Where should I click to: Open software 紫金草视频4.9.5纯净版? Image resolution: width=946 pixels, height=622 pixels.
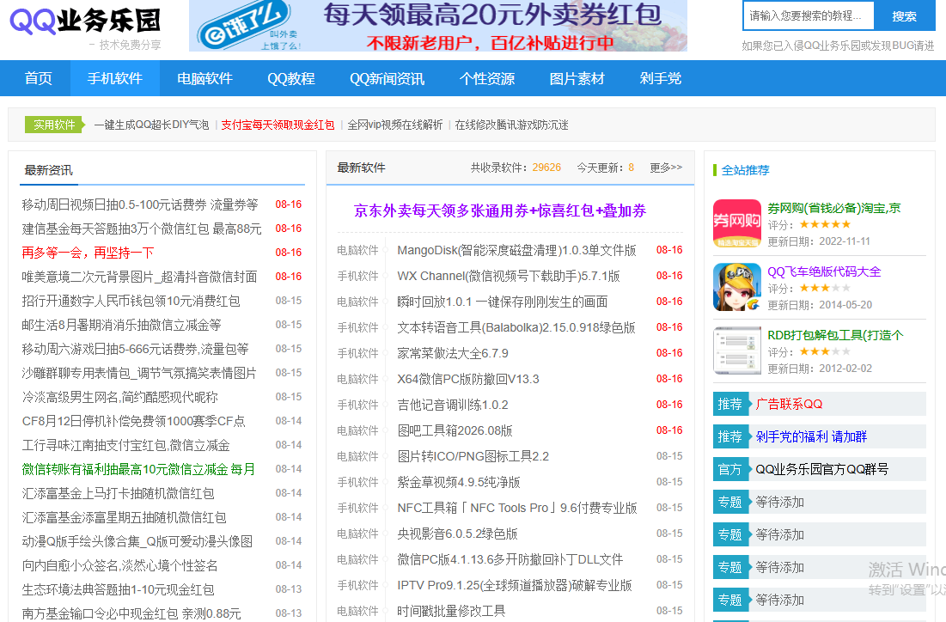click(x=459, y=483)
